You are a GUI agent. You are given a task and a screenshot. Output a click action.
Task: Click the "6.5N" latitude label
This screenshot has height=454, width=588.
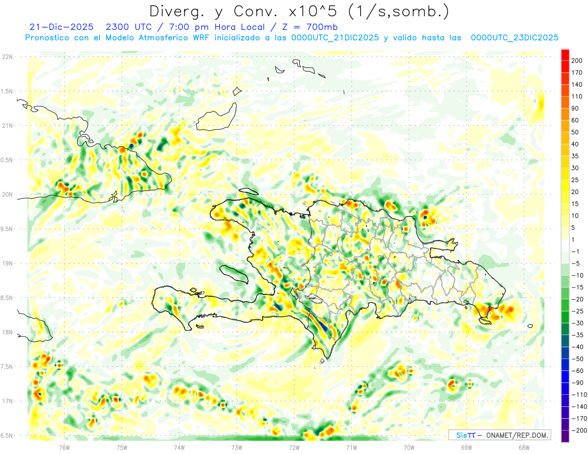point(7,435)
